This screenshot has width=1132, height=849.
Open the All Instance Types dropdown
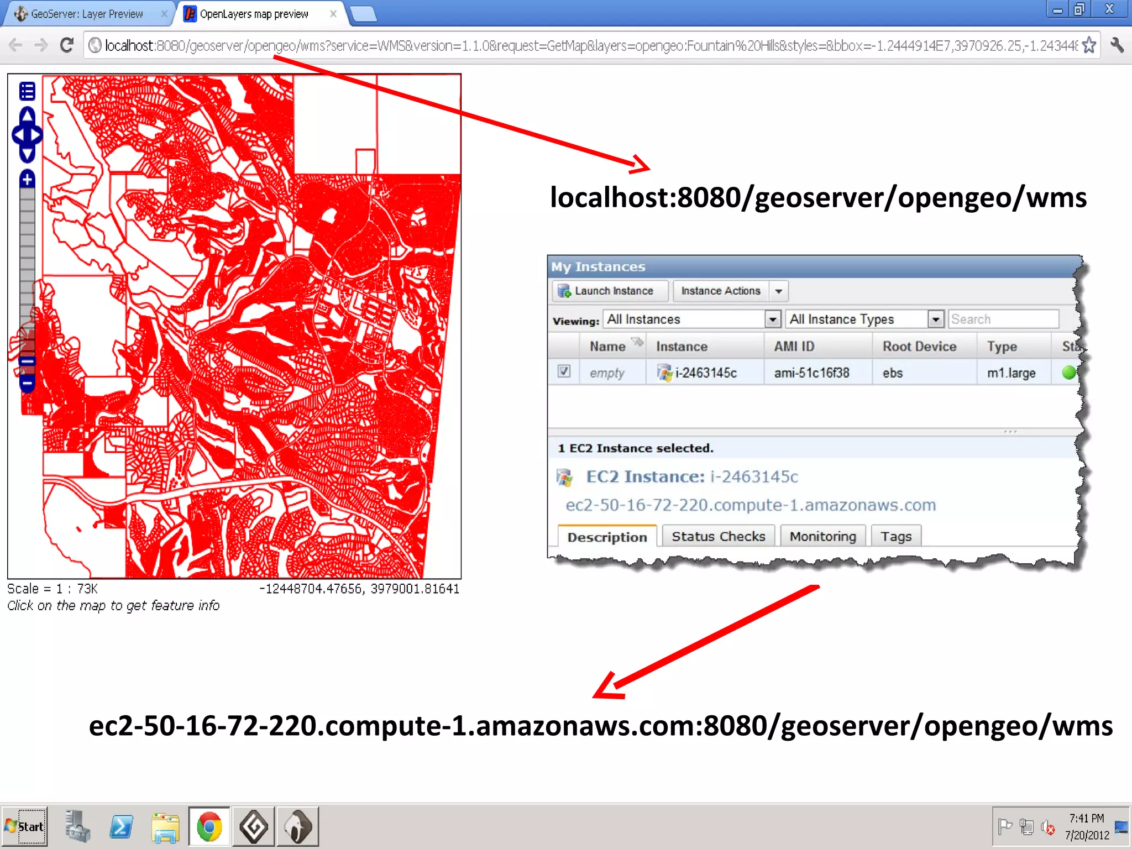(x=864, y=319)
